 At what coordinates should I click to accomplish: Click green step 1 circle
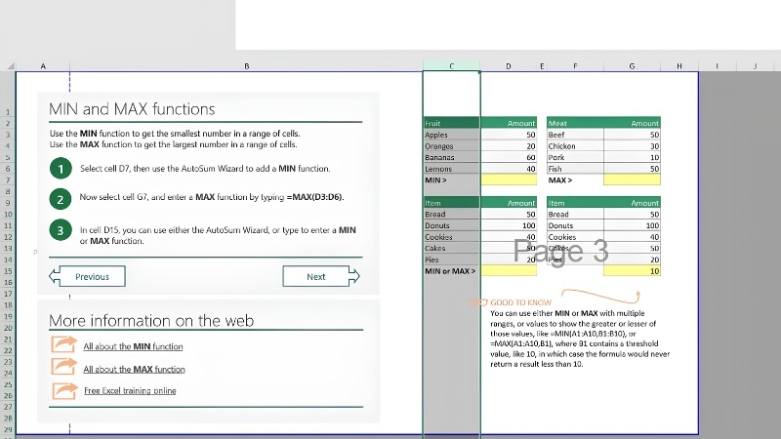pos(61,169)
